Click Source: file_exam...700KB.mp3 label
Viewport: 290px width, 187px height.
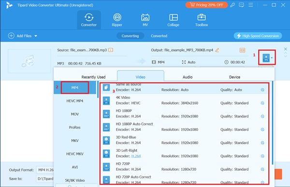point(82,50)
